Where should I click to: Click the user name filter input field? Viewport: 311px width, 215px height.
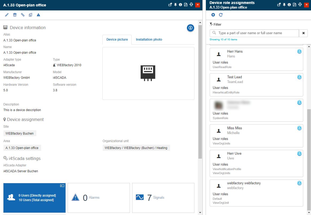[x=257, y=33]
